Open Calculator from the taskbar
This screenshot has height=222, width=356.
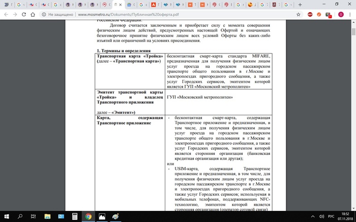click(x=75, y=216)
